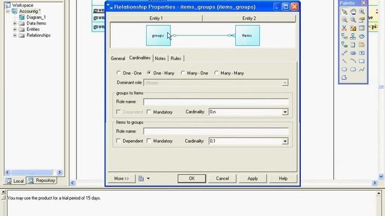Pick the Arc drawing tool
385x216 pixels.
(x=353, y=61)
